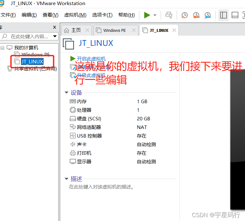Close the Windows PE tab
Viewport: 245px width, 221px height.
click(x=134, y=30)
